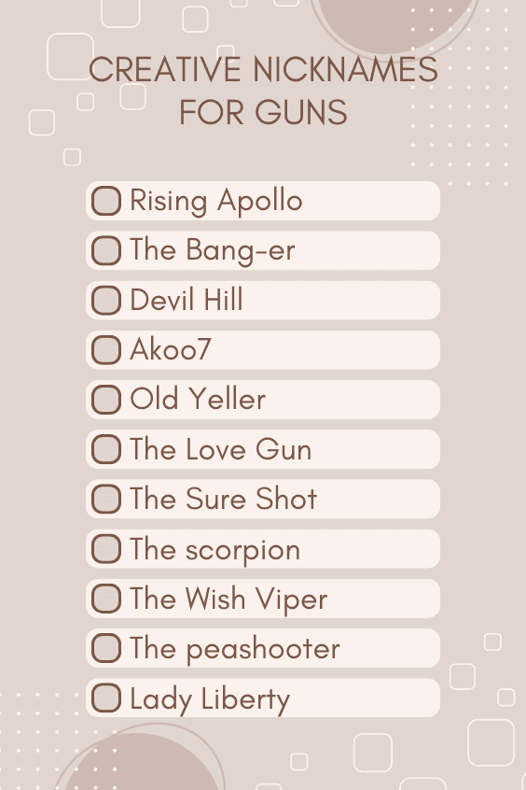Select the Akoo7 nickname text
The width and height of the screenshot is (526, 790).
[x=170, y=349]
